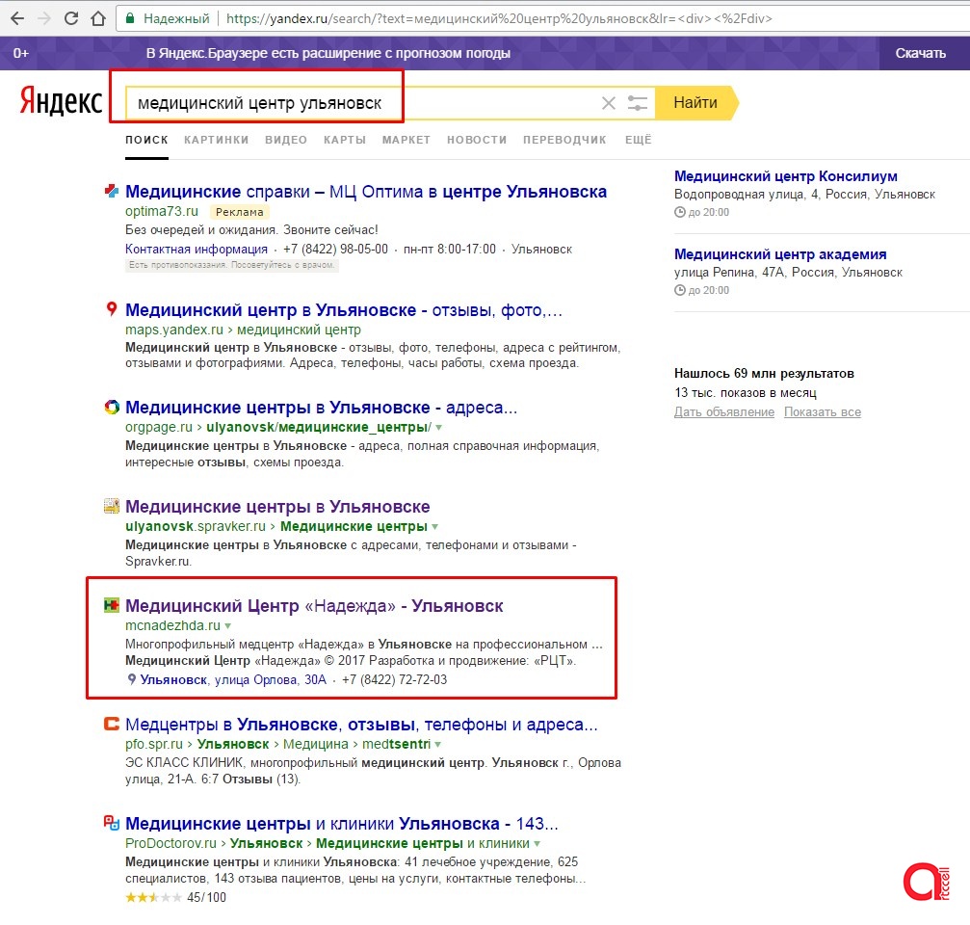The width and height of the screenshot is (970, 925).
Task: Click the red map pin favicon of maps.yandex.ru result
Action: pos(112,308)
